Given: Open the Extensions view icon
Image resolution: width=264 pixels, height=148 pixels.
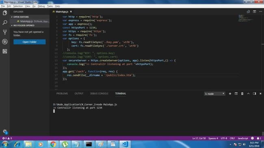Looking at the screenshot, I should tap(5, 51).
